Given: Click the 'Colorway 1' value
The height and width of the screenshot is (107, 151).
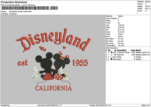Looking at the screenshot, I should (13, 14).
